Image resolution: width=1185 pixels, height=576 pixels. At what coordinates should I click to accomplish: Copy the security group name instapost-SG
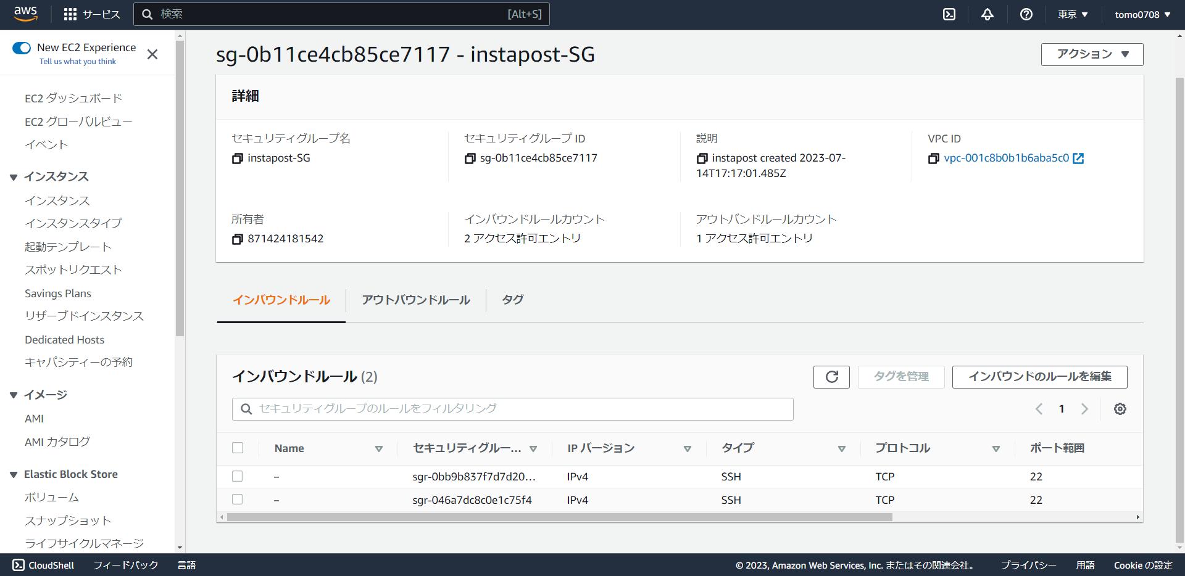point(237,158)
